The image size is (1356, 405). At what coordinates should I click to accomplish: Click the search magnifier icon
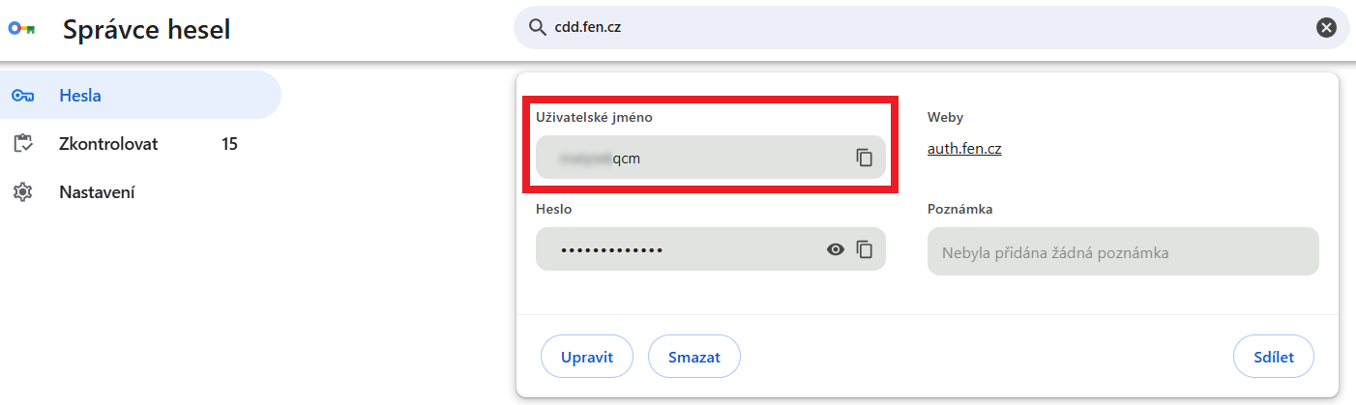(x=537, y=28)
